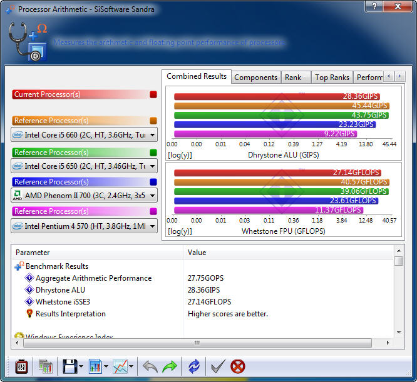
Task: Open the Intel Core i5 660 dropdown
Action: coord(84,135)
